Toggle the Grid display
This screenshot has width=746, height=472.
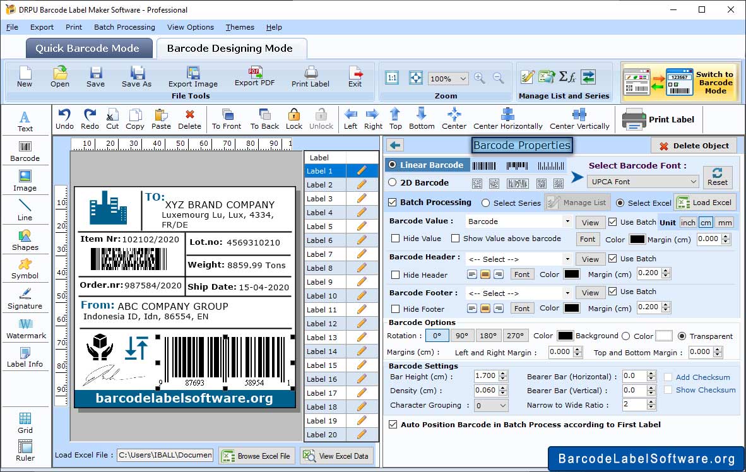coord(25,423)
